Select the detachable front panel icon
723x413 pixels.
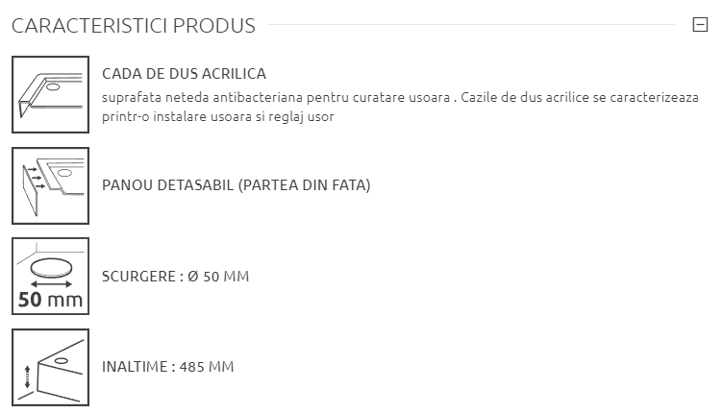50,185
